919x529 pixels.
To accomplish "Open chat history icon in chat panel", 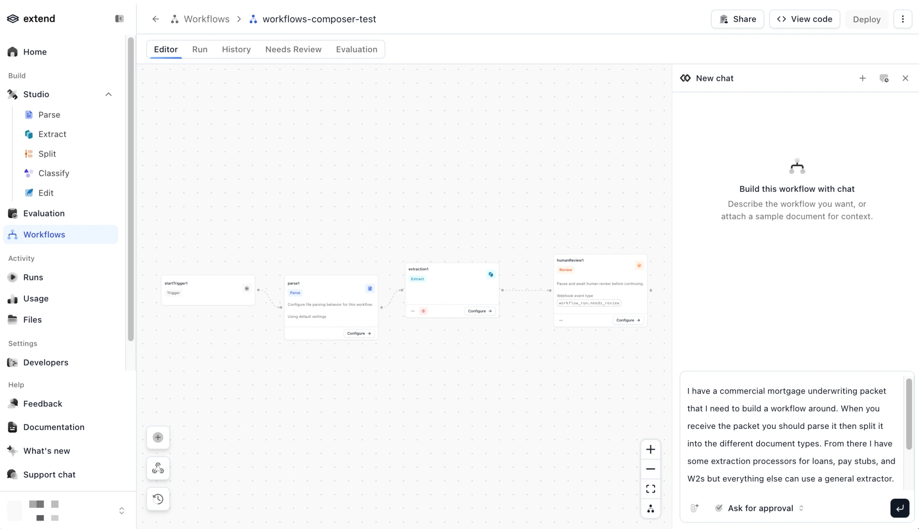I will pos(884,79).
